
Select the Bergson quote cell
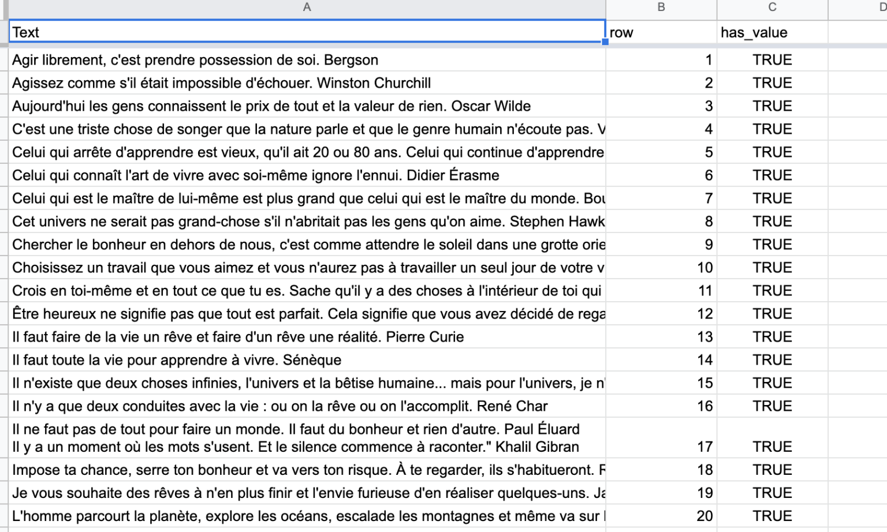[307, 60]
